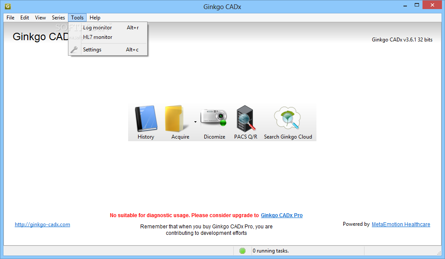Viewport: 445px width, 259px height.
Task: Click the 'Ginkgo CADx v3.6.1 32 bits' version text
Action: tap(402, 40)
